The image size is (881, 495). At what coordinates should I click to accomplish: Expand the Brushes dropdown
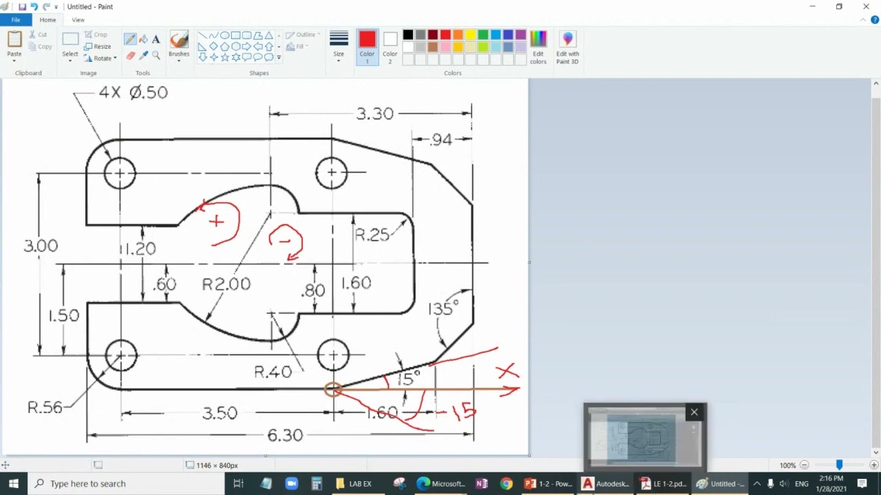(179, 60)
